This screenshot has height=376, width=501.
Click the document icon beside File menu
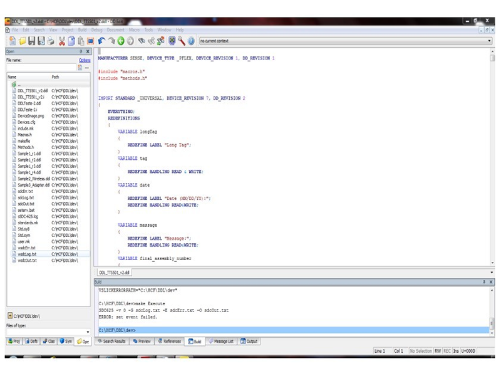click(8, 29)
